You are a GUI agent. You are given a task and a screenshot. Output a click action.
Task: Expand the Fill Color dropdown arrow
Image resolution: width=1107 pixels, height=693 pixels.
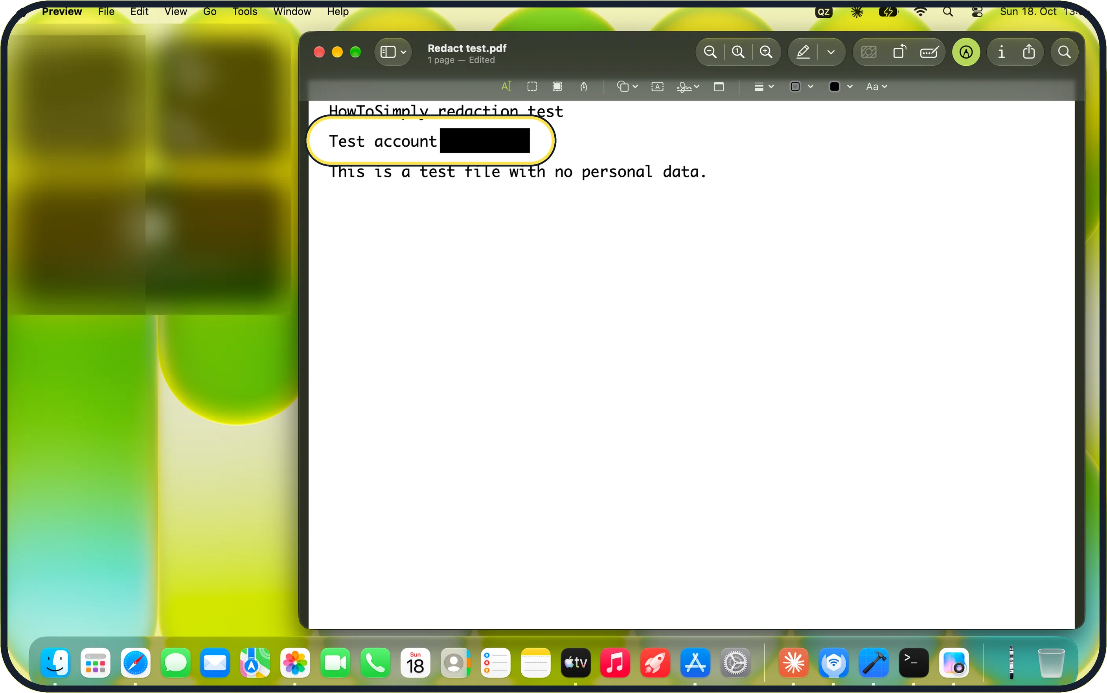point(850,86)
